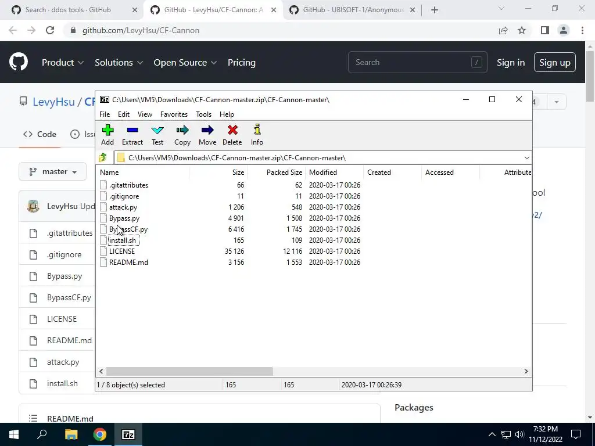
Task: Open the Chrome profile avatar
Action: (564, 30)
